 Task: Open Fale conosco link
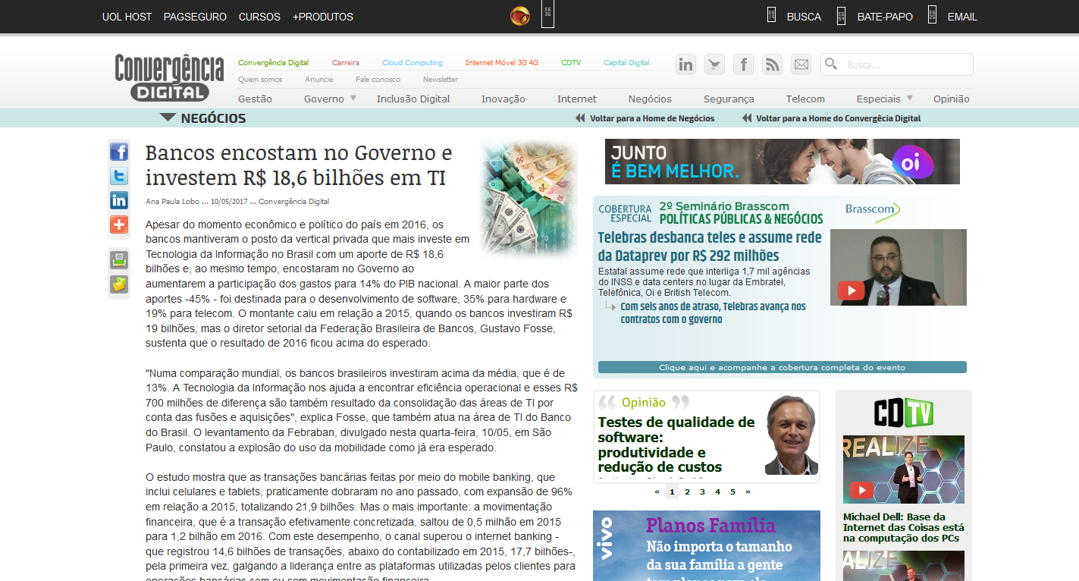tap(378, 80)
